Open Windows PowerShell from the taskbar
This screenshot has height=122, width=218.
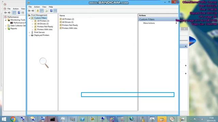[x=82, y=119]
